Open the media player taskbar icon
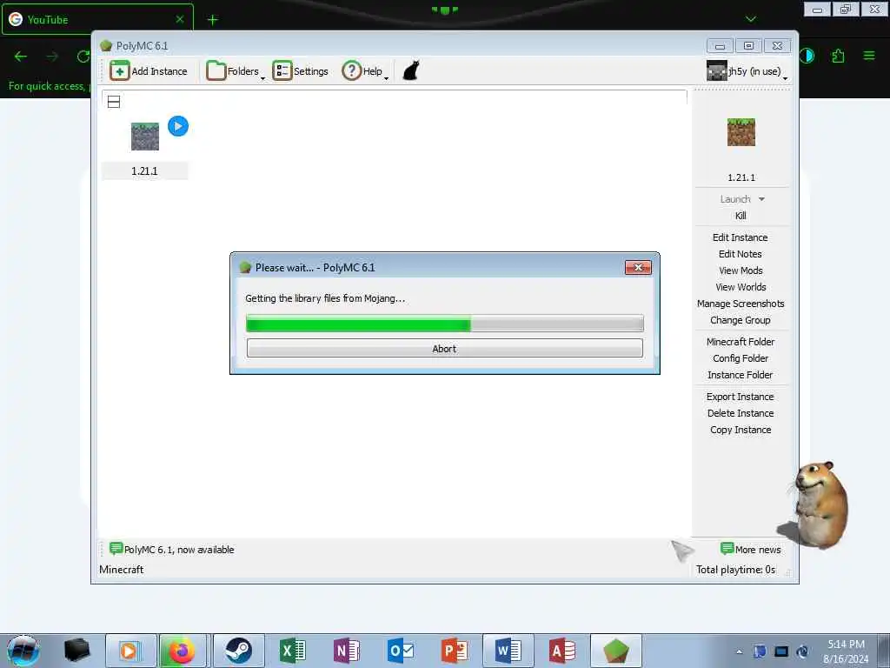The image size is (890, 668). (130, 651)
